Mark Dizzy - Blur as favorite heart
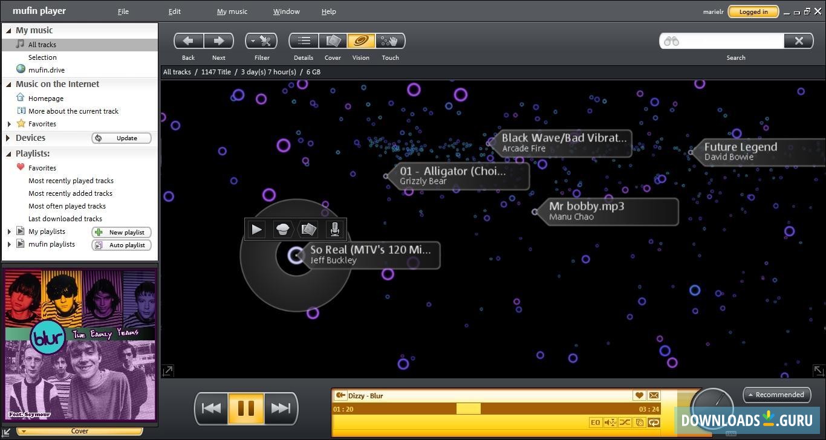The image size is (826, 440). pos(639,395)
